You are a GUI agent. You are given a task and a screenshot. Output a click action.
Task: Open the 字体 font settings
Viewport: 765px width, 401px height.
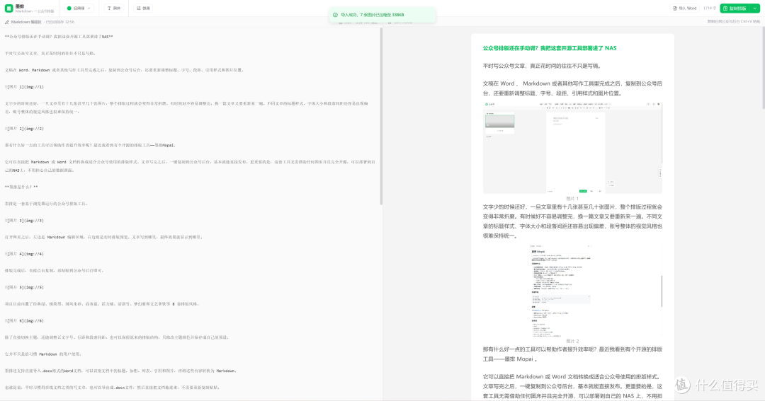pos(115,8)
